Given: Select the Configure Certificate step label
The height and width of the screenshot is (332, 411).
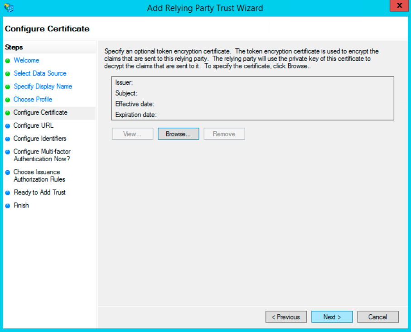Looking at the screenshot, I should point(40,112).
